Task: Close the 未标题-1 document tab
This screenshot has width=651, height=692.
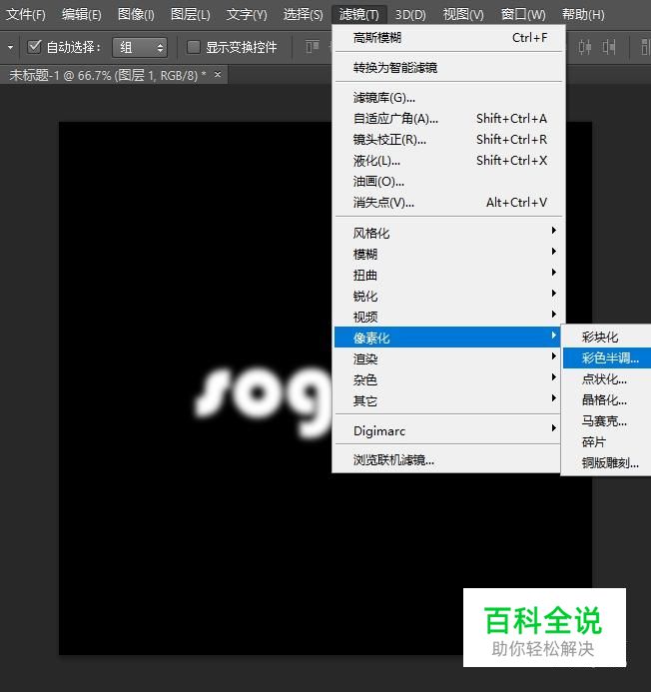Action: [218, 74]
